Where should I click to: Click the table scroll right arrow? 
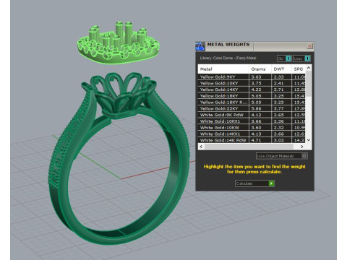pos(302,147)
